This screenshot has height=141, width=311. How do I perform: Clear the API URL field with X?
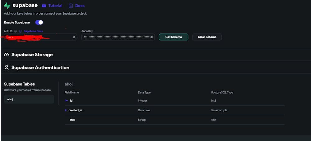pyautogui.click(x=74, y=37)
